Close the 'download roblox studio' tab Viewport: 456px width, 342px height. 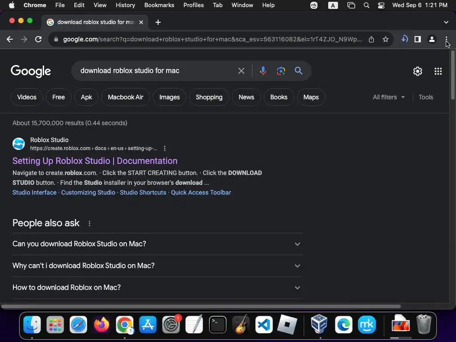click(141, 22)
